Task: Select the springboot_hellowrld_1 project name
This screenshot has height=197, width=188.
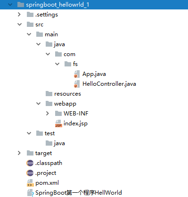Action: (x=57, y=5)
